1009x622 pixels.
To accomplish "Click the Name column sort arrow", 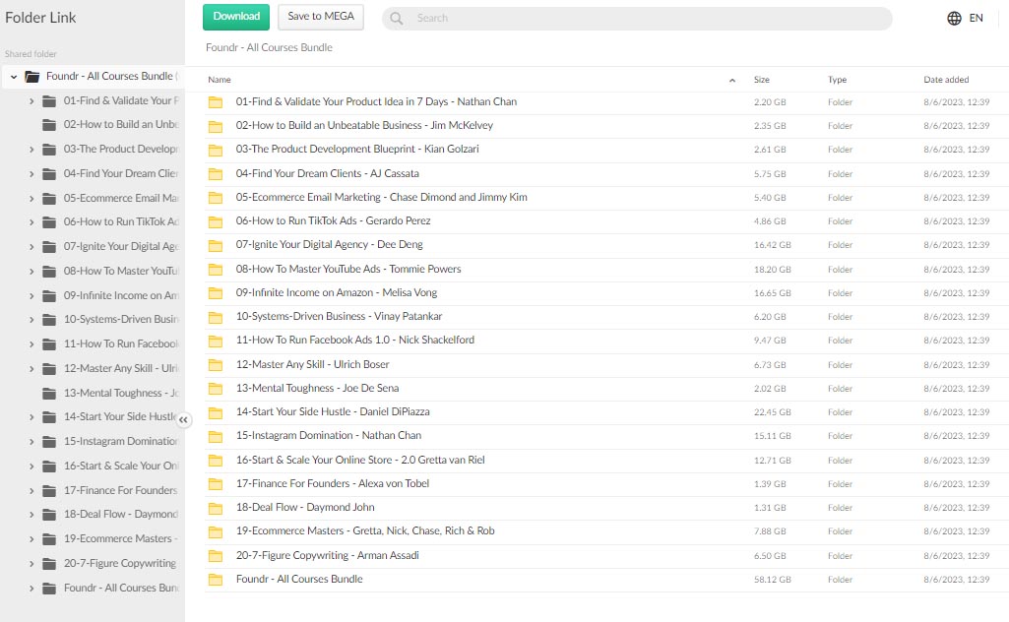I will tap(731, 81).
